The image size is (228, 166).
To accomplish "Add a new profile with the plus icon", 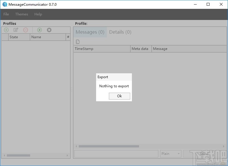I will tap(6, 30).
